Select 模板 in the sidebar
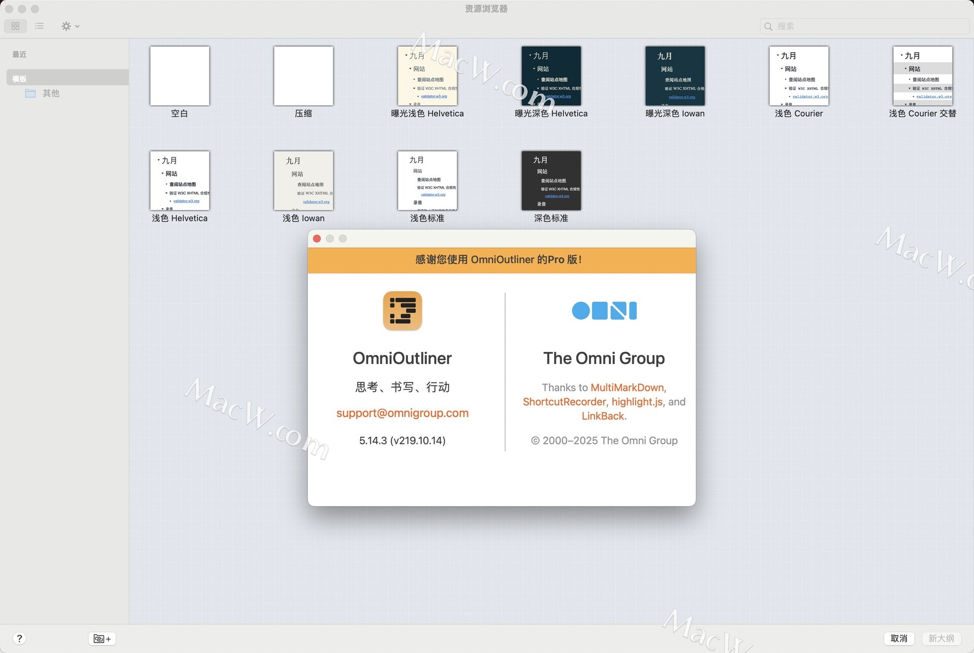 tap(19, 79)
